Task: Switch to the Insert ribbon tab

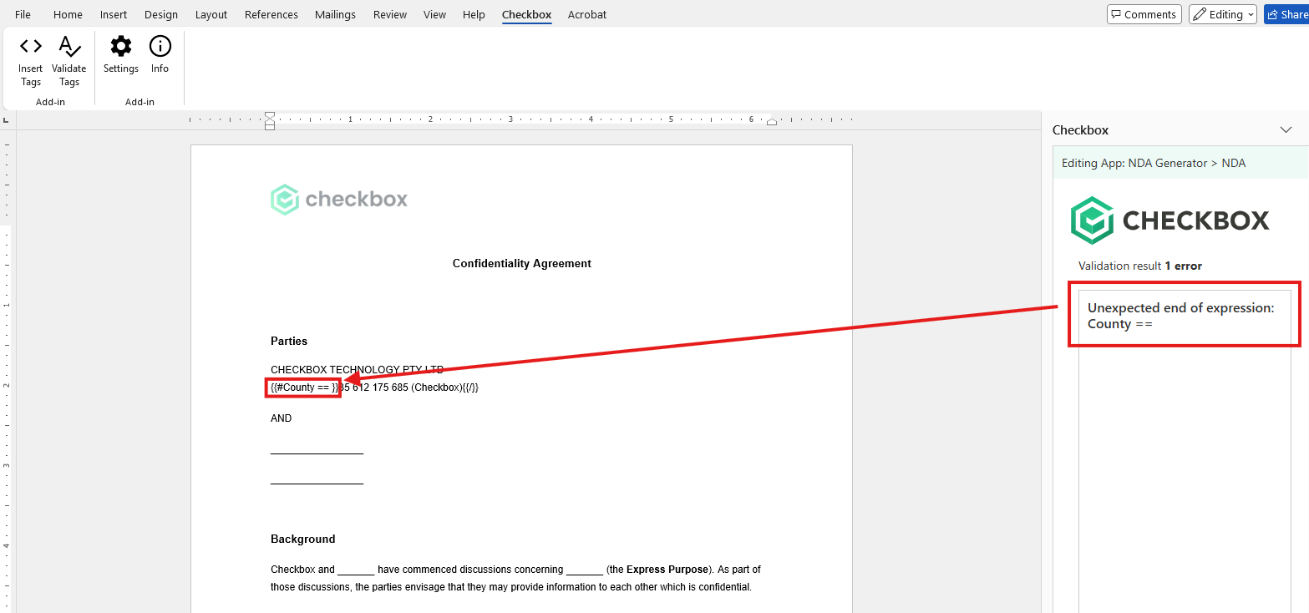Action: click(114, 14)
